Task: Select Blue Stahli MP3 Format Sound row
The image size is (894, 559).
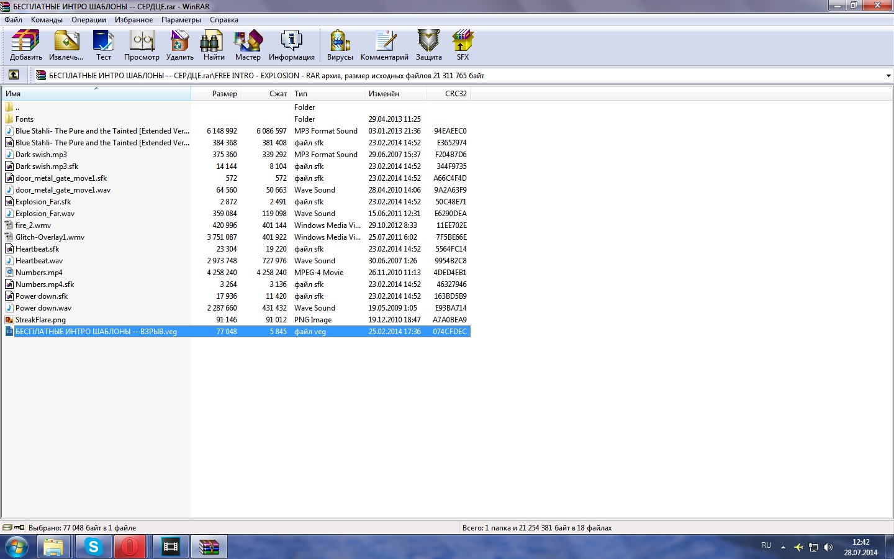Action: click(x=236, y=131)
